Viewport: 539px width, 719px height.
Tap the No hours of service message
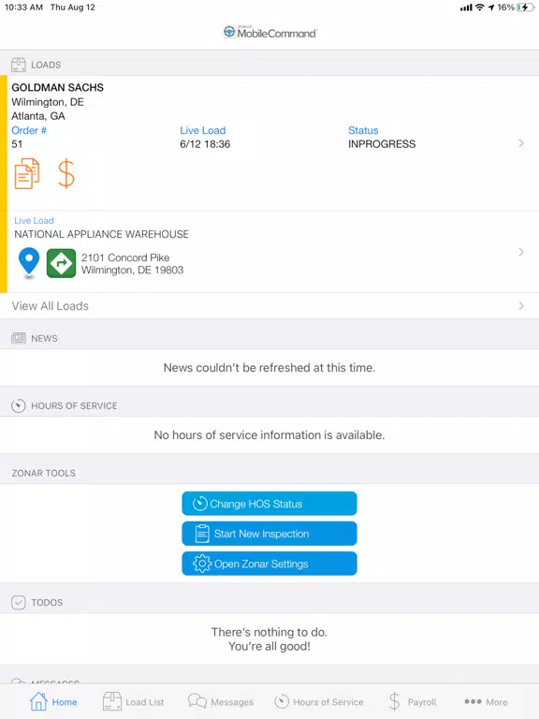tap(269, 435)
